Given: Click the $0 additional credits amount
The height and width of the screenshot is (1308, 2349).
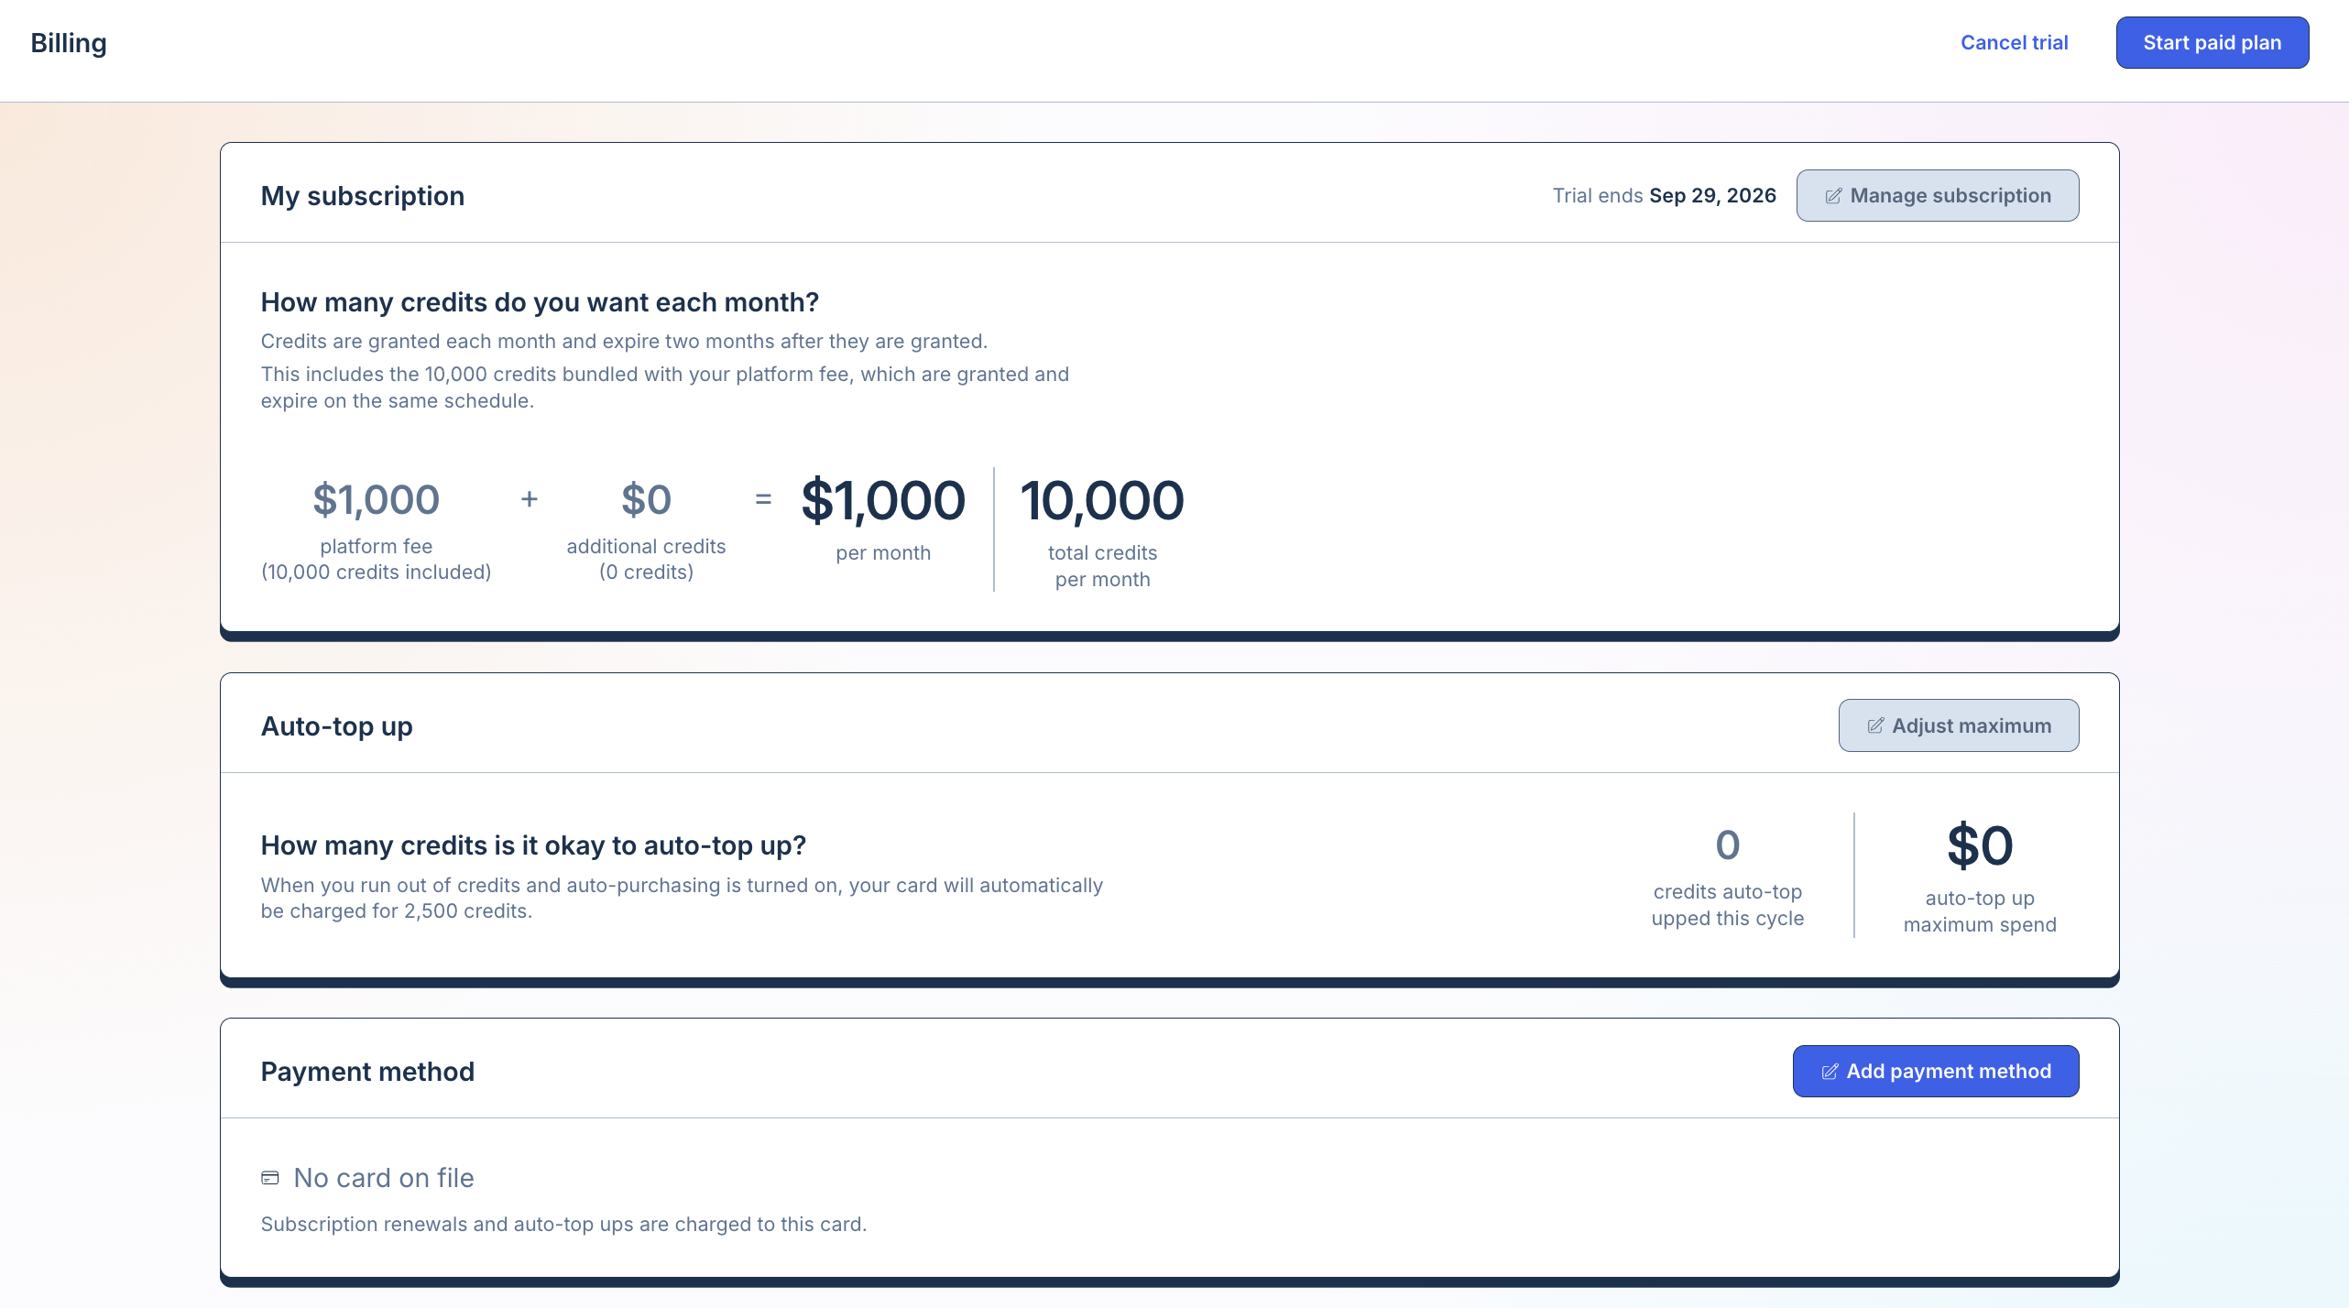Looking at the screenshot, I should (x=647, y=500).
